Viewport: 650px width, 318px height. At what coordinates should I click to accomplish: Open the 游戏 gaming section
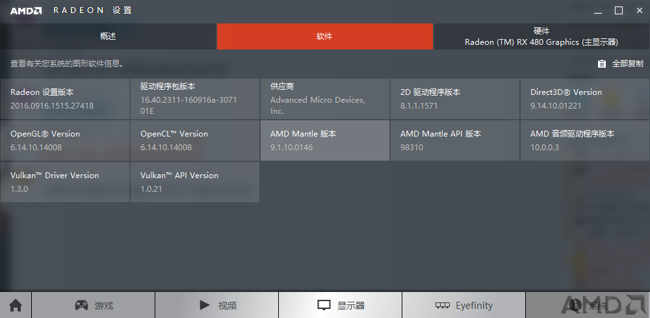pos(93,305)
